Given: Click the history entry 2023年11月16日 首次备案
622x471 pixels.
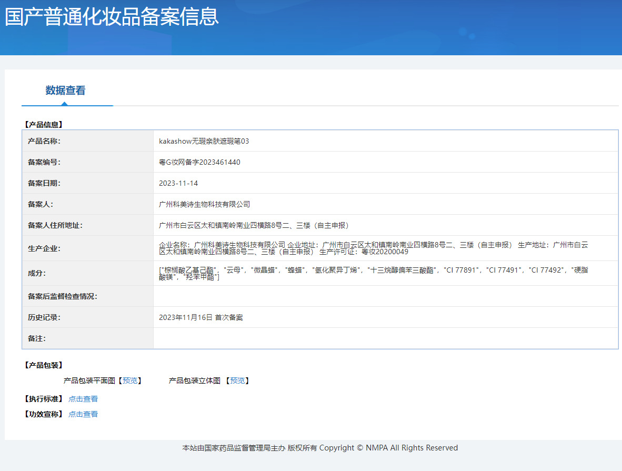Looking at the screenshot, I should 200,317.
